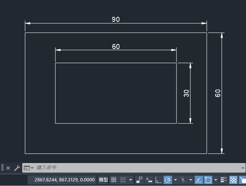Toggle transparency checkered icon
246x186 pixels.
click(x=233, y=180)
